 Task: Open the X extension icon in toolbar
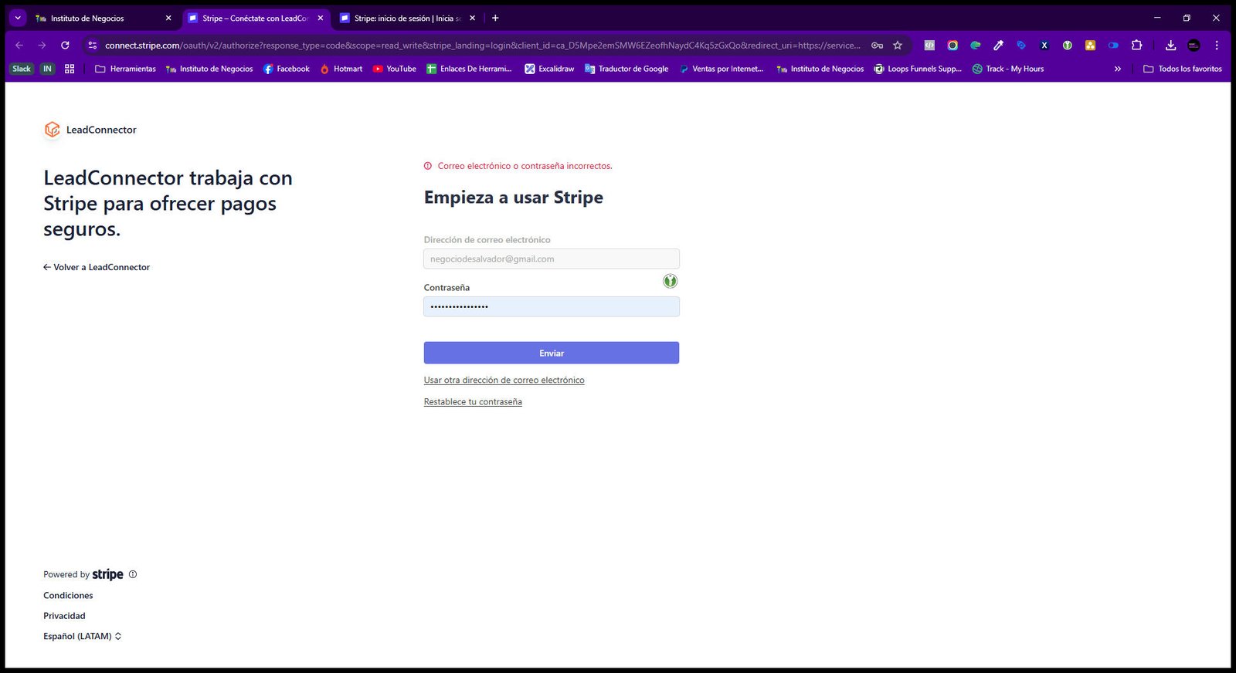(1044, 46)
